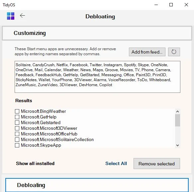Maximize the TidyOS window
Viewport: 194px width, 192px height.
171,5
